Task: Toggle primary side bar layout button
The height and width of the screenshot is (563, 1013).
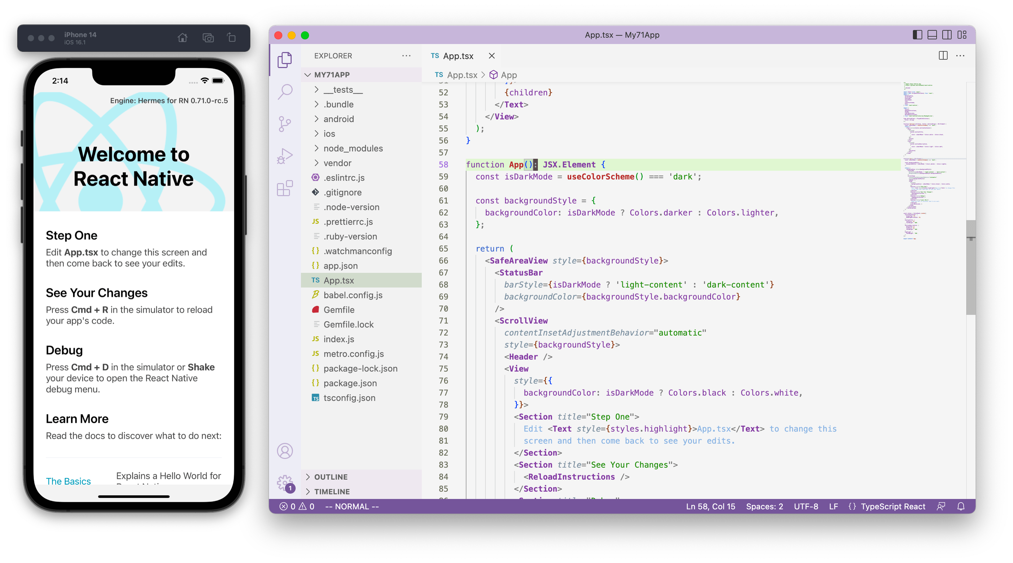Action: tap(917, 35)
